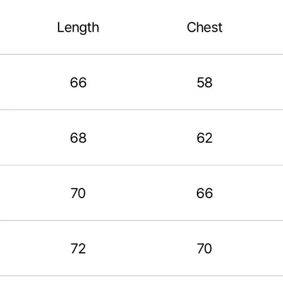Select Chest value 58
Viewport: 283px width, 283px height.
pyautogui.click(x=205, y=82)
